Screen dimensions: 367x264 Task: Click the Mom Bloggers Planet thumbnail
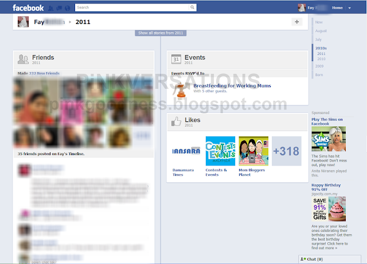[x=253, y=151]
